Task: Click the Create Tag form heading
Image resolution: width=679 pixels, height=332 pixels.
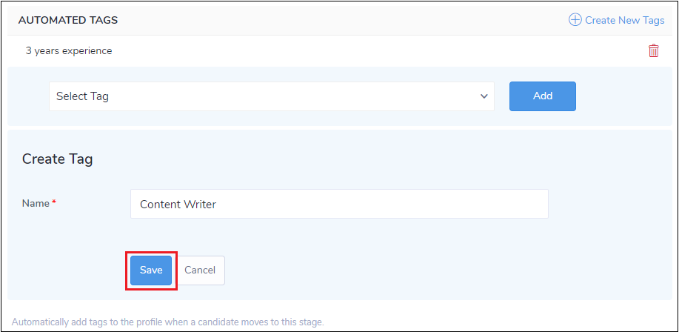Action: click(x=57, y=159)
